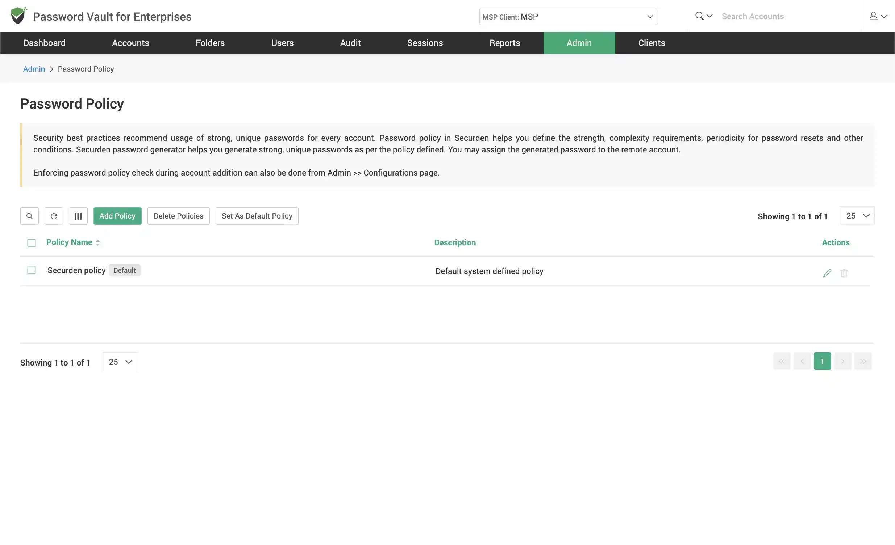The image size is (895, 545).
Task: Toggle the header row select-all checkbox
Action: click(31, 242)
